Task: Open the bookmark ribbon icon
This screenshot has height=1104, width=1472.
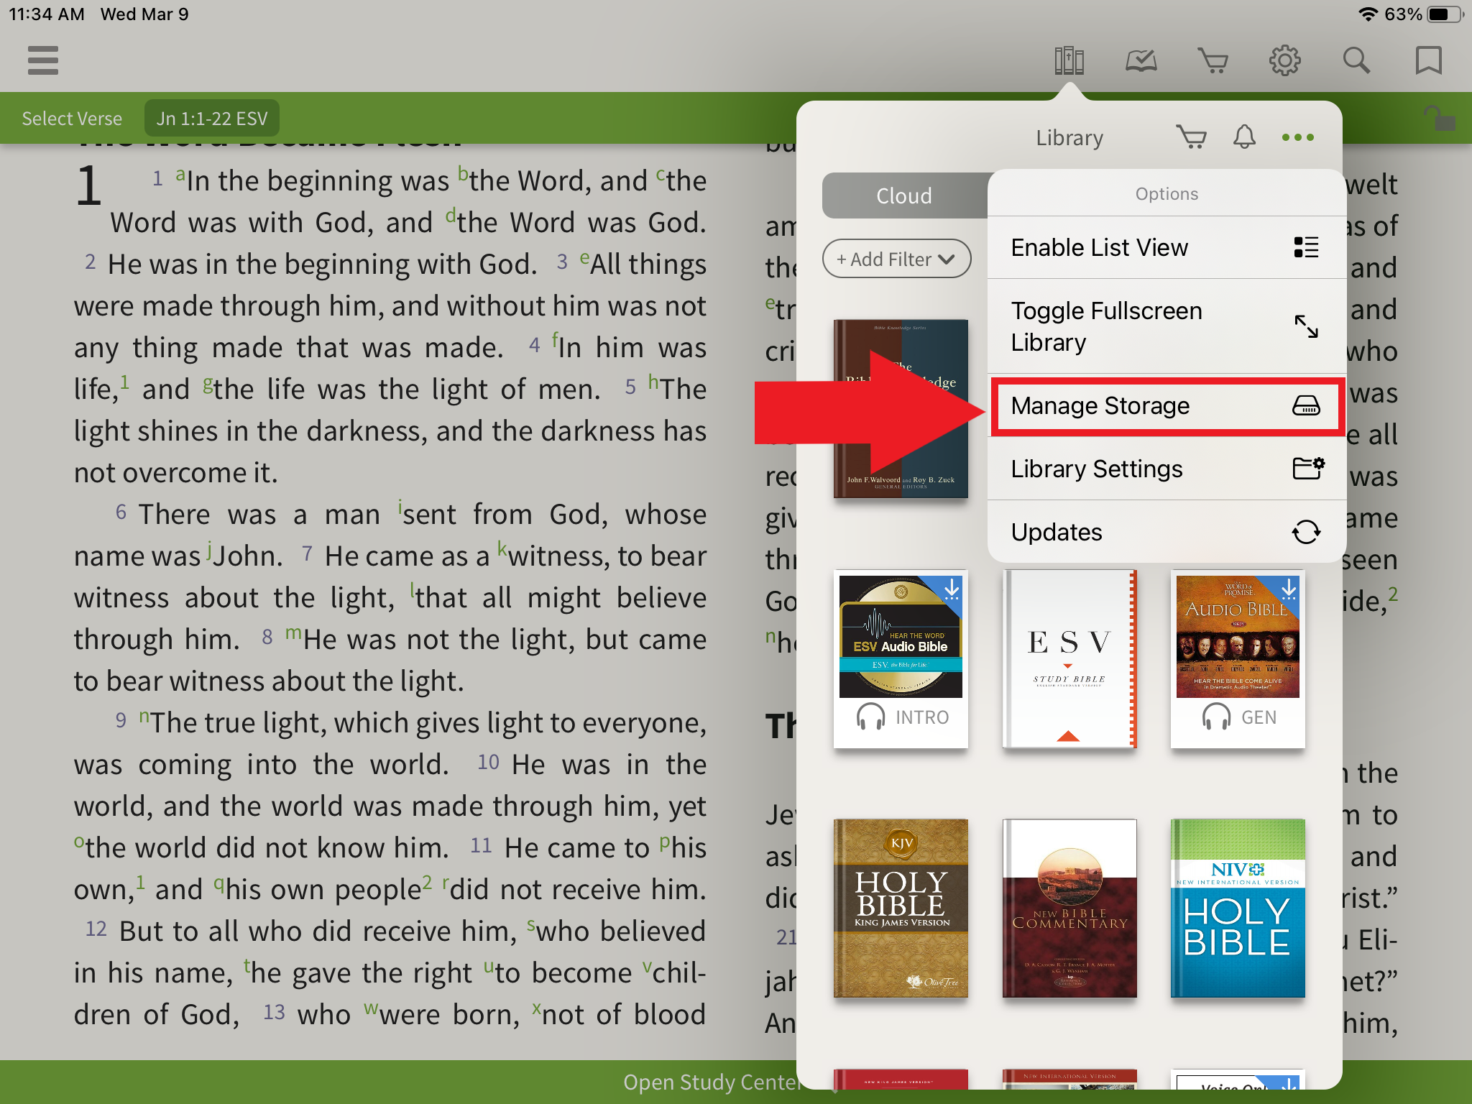Action: point(1428,60)
